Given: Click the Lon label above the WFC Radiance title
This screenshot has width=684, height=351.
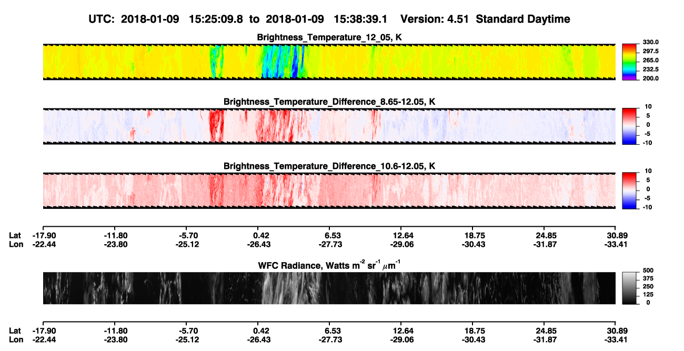Looking at the screenshot, I should click(x=16, y=244).
